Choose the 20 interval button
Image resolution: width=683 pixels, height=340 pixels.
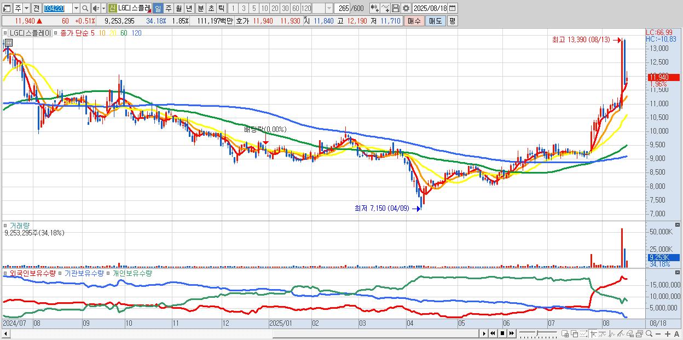coord(275,9)
